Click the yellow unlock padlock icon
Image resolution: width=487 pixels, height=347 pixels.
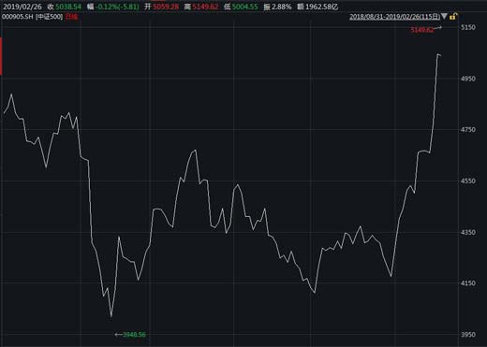point(453,16)
